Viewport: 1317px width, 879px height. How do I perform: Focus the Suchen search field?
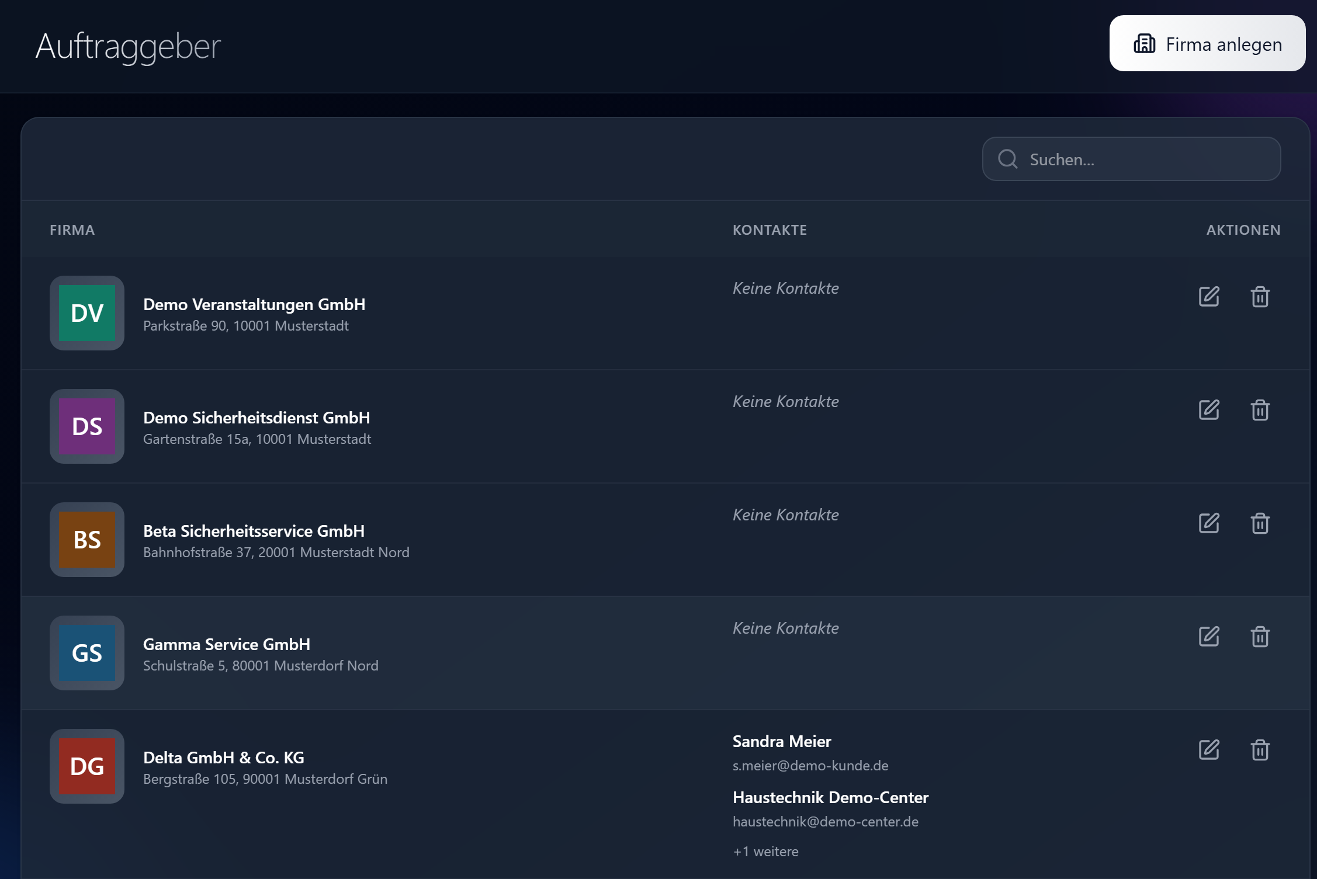(1131, 159)
